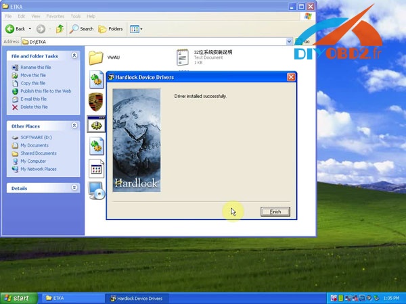Screen dimensions: 406x304
Task: Open Search in the ETKA toolbar
Action: (x=82, y=29)
